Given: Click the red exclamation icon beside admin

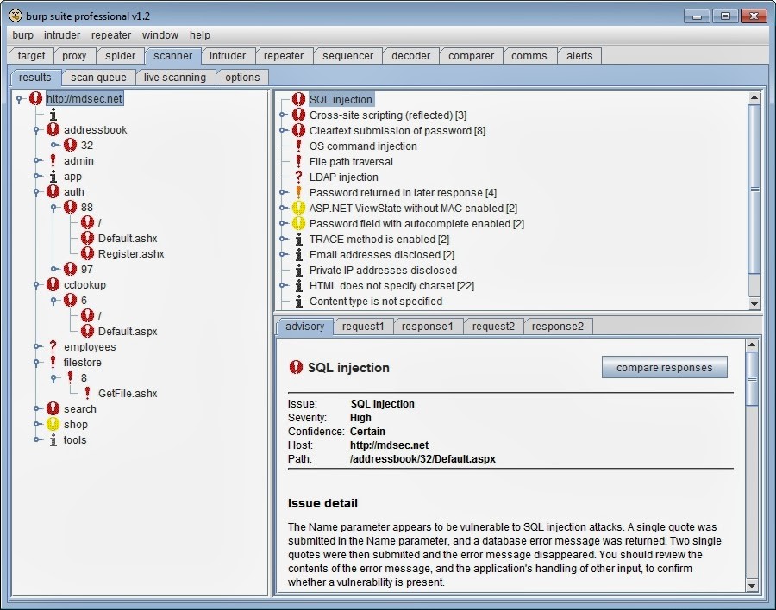Looking at the screenshot, I should click(x=53, y=160).
